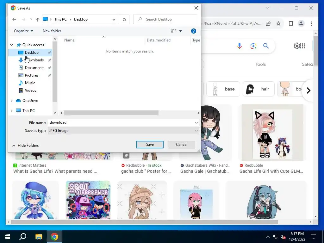
Task: Open Internet Matters Gacha Life link
Action: pos(55,171)
